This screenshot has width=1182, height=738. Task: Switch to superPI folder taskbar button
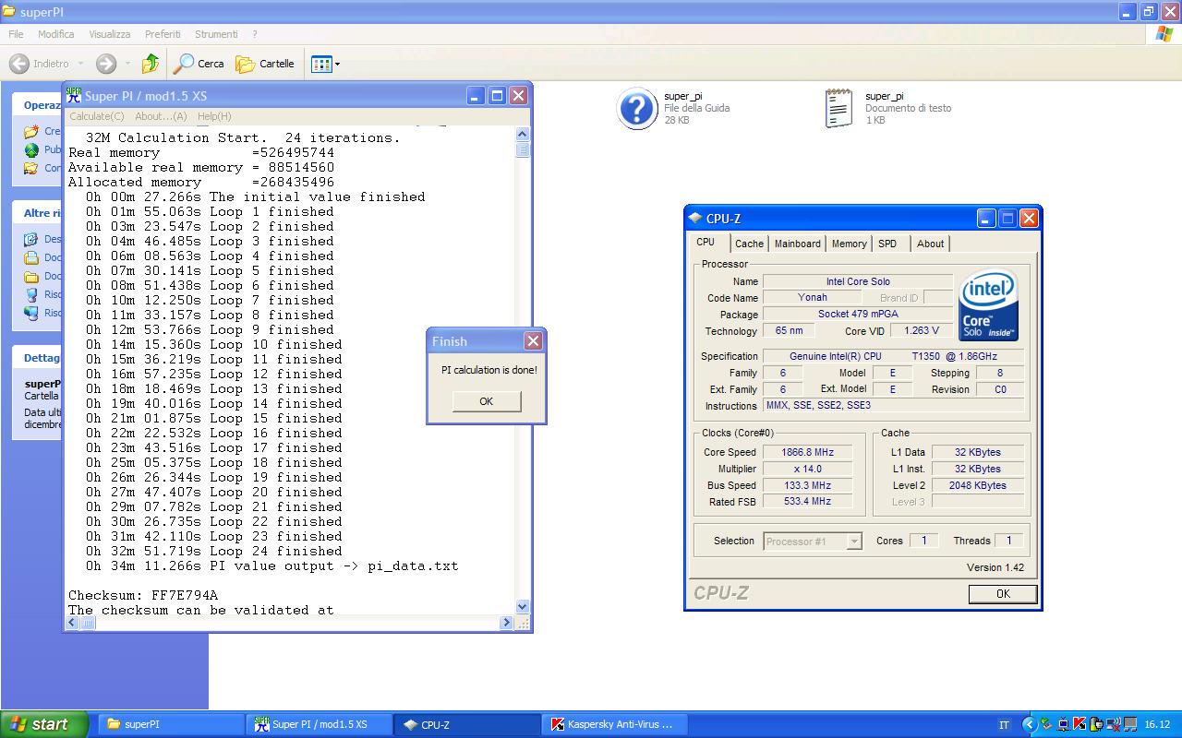pyautogui.click(x=171, y=724)
